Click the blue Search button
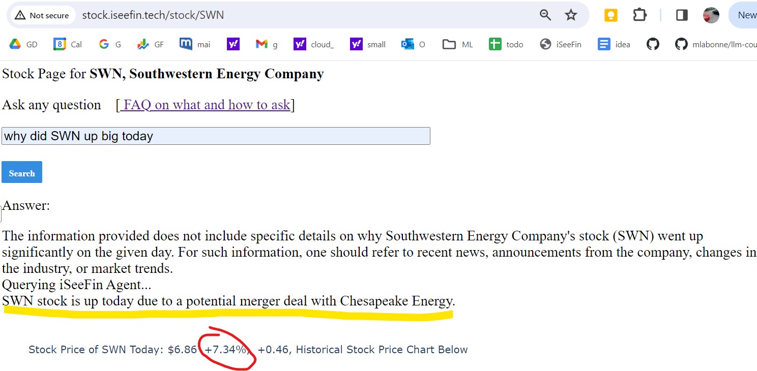757x371 pixels. point(22,172)
